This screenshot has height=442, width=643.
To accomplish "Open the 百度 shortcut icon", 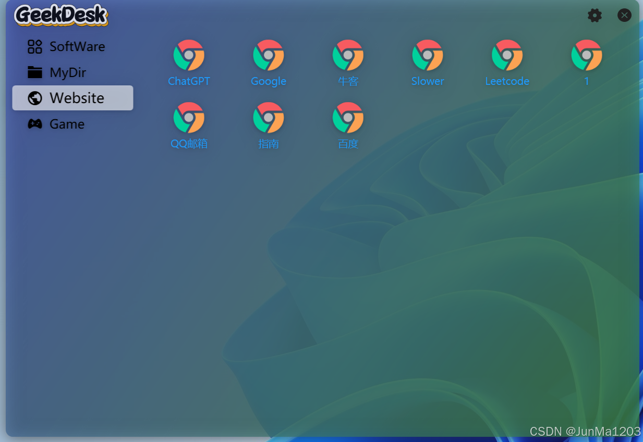I will pyautogui.click(x=348, y=118).
